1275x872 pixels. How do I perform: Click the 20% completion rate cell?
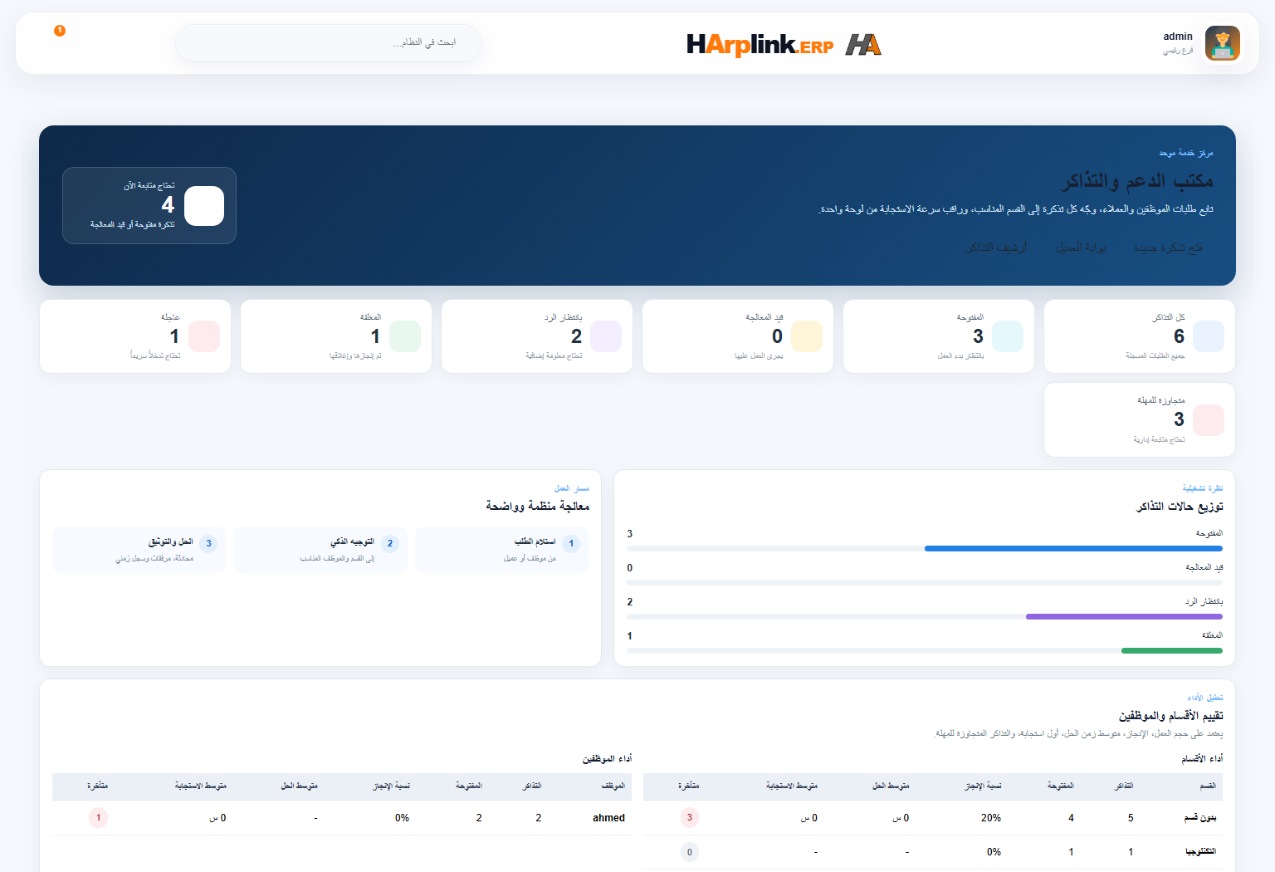click(x=991, y=818)
